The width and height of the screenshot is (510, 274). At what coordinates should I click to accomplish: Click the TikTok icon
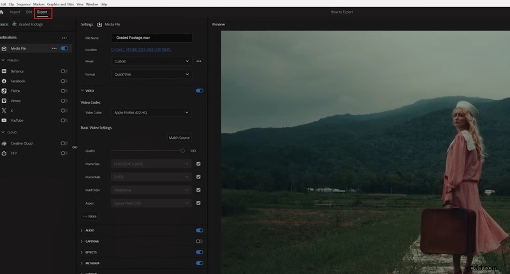(4, 91)
